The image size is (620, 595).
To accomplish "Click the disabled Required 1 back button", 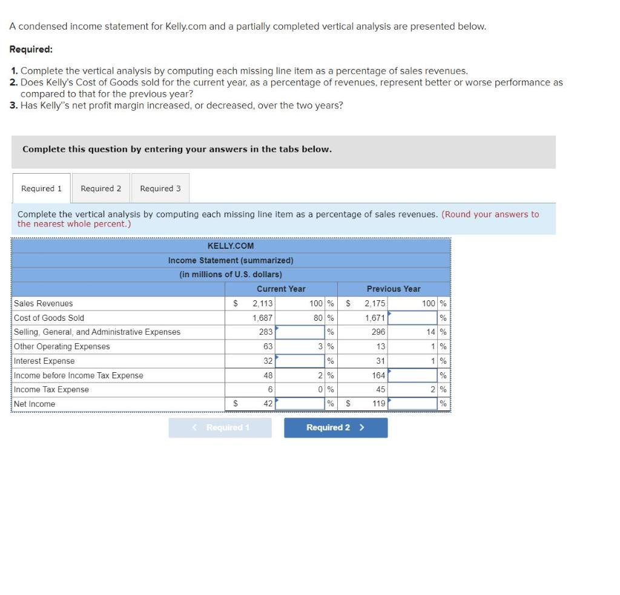I will point(220,427).
